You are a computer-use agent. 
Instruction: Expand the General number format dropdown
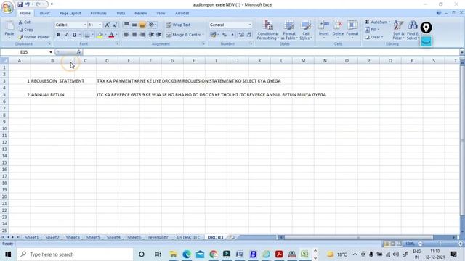click(250, 25)
